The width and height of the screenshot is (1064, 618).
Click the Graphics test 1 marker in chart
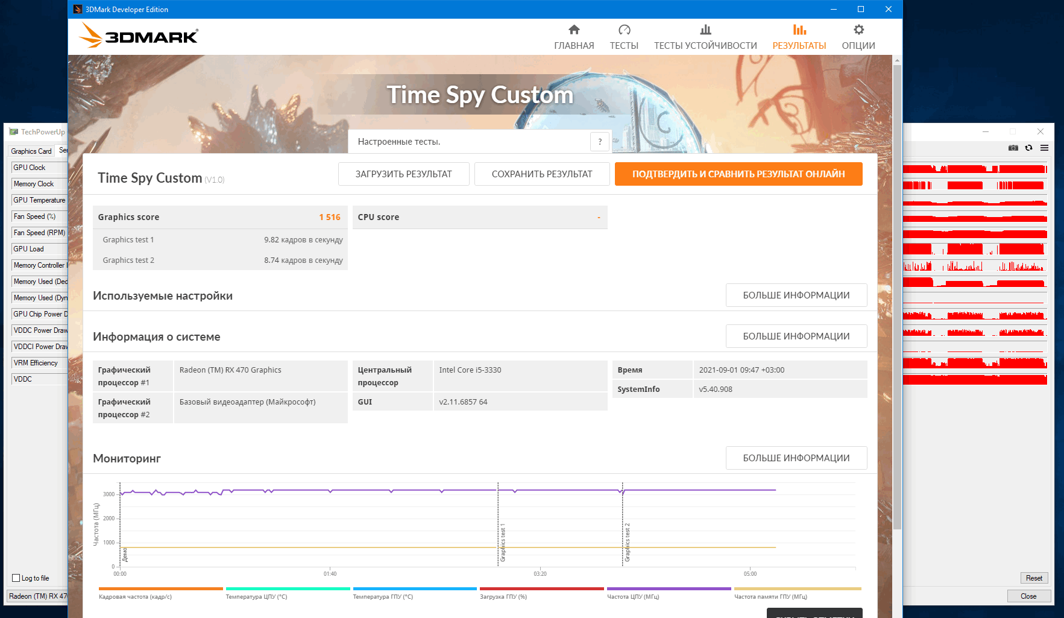pos(502,543)
